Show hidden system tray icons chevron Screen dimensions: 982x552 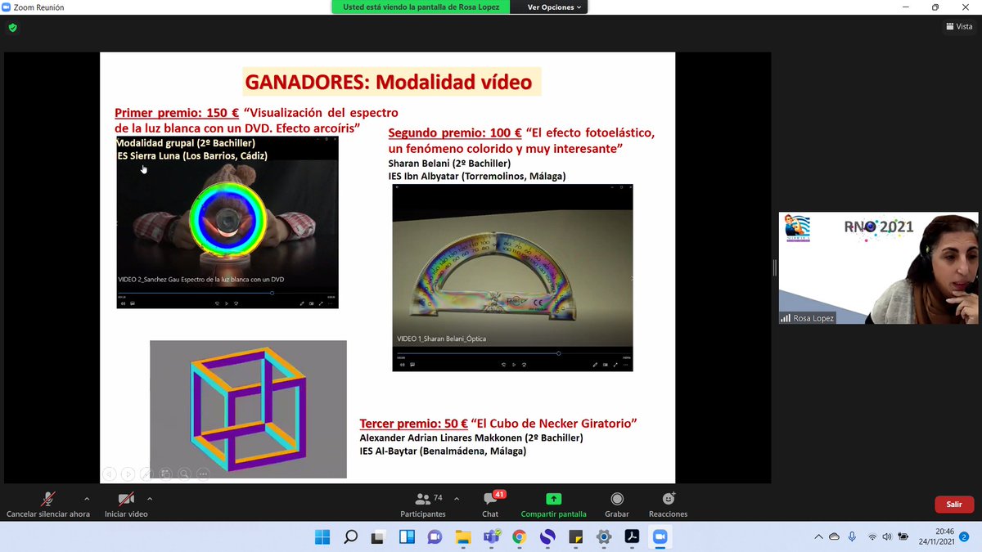click(818, 536)
